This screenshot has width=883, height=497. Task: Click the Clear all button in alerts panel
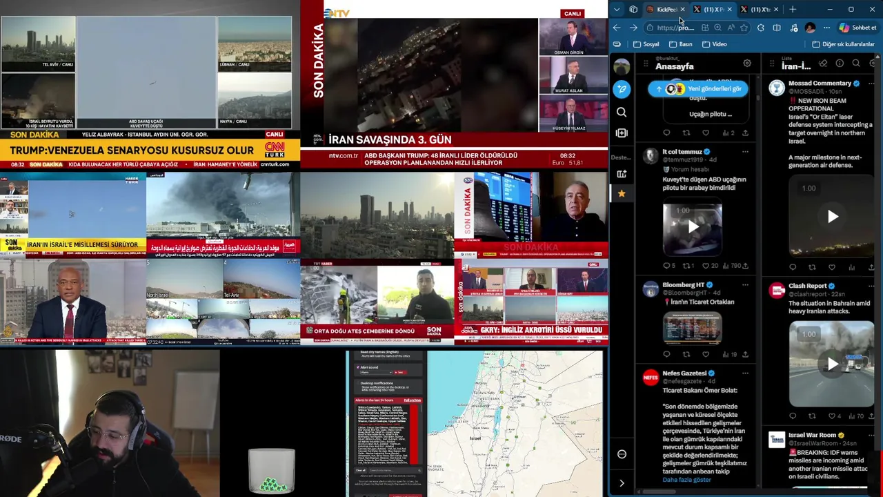361,470
